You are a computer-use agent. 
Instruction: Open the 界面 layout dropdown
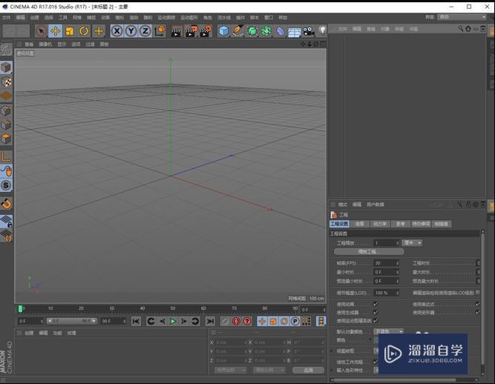click(x=463, y=16)
